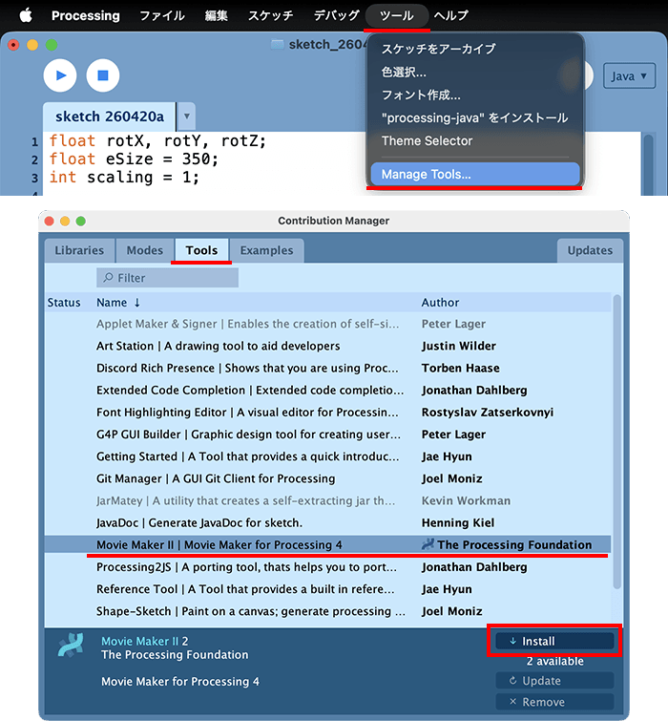
Task: Click the Status column header
Action: (64, 303)
